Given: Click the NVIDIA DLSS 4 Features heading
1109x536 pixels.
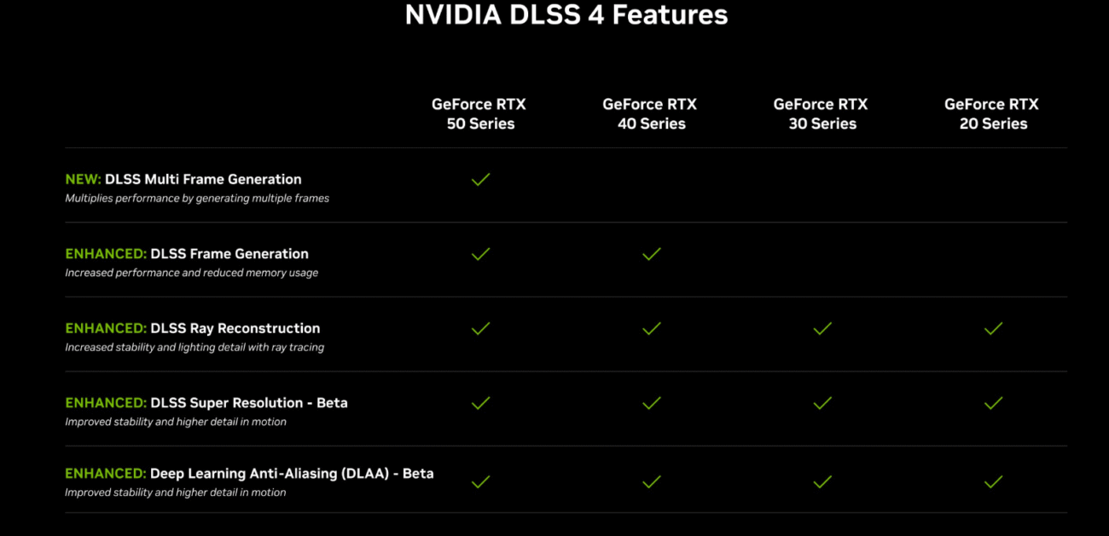Looking at the screenshot, I should (x=566, y=14).
